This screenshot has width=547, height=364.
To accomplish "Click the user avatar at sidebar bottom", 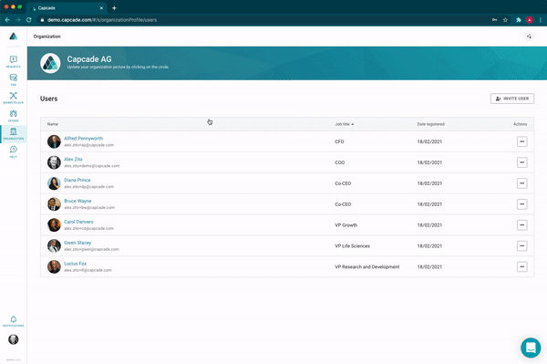I will pyautogui.click(x=14, y=339).
